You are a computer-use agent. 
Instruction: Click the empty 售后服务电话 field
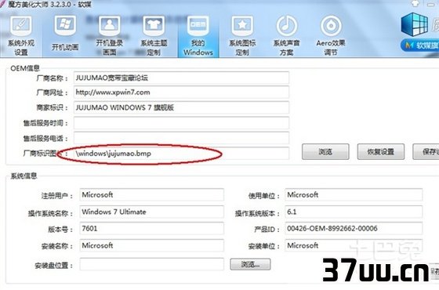tap(181, 138)
